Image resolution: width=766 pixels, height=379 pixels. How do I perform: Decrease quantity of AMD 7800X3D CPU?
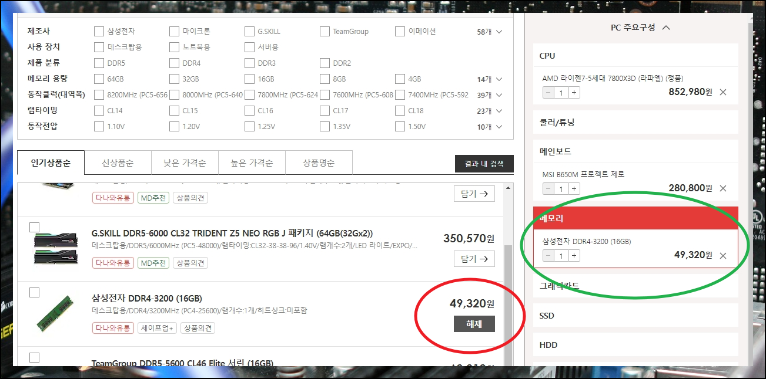click(x=548, y=92)
